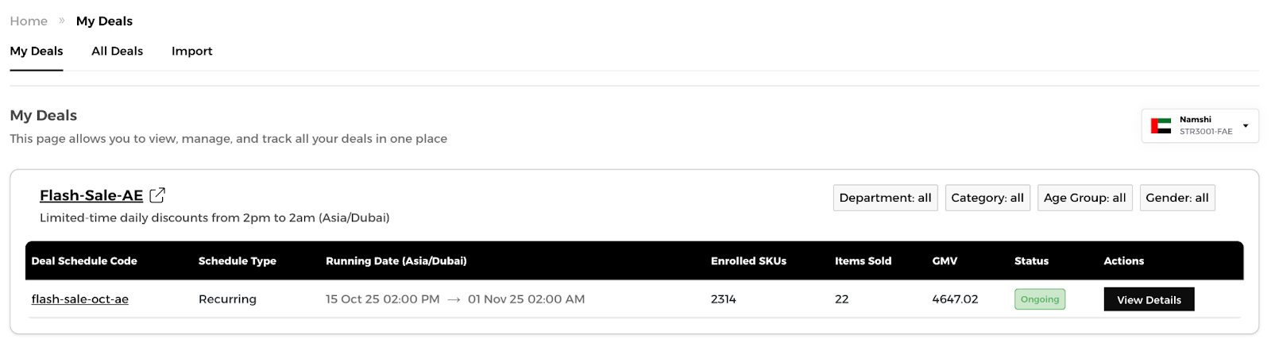
Task: Click the Ongoing status badge
Action: 1040,299
